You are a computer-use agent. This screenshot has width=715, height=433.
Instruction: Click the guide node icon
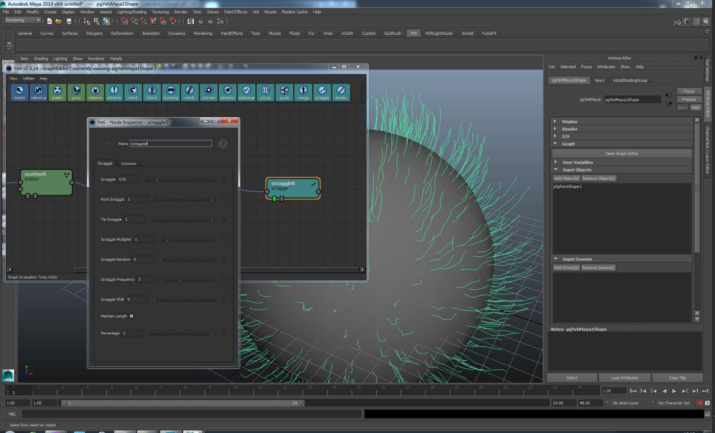[284, 92]
